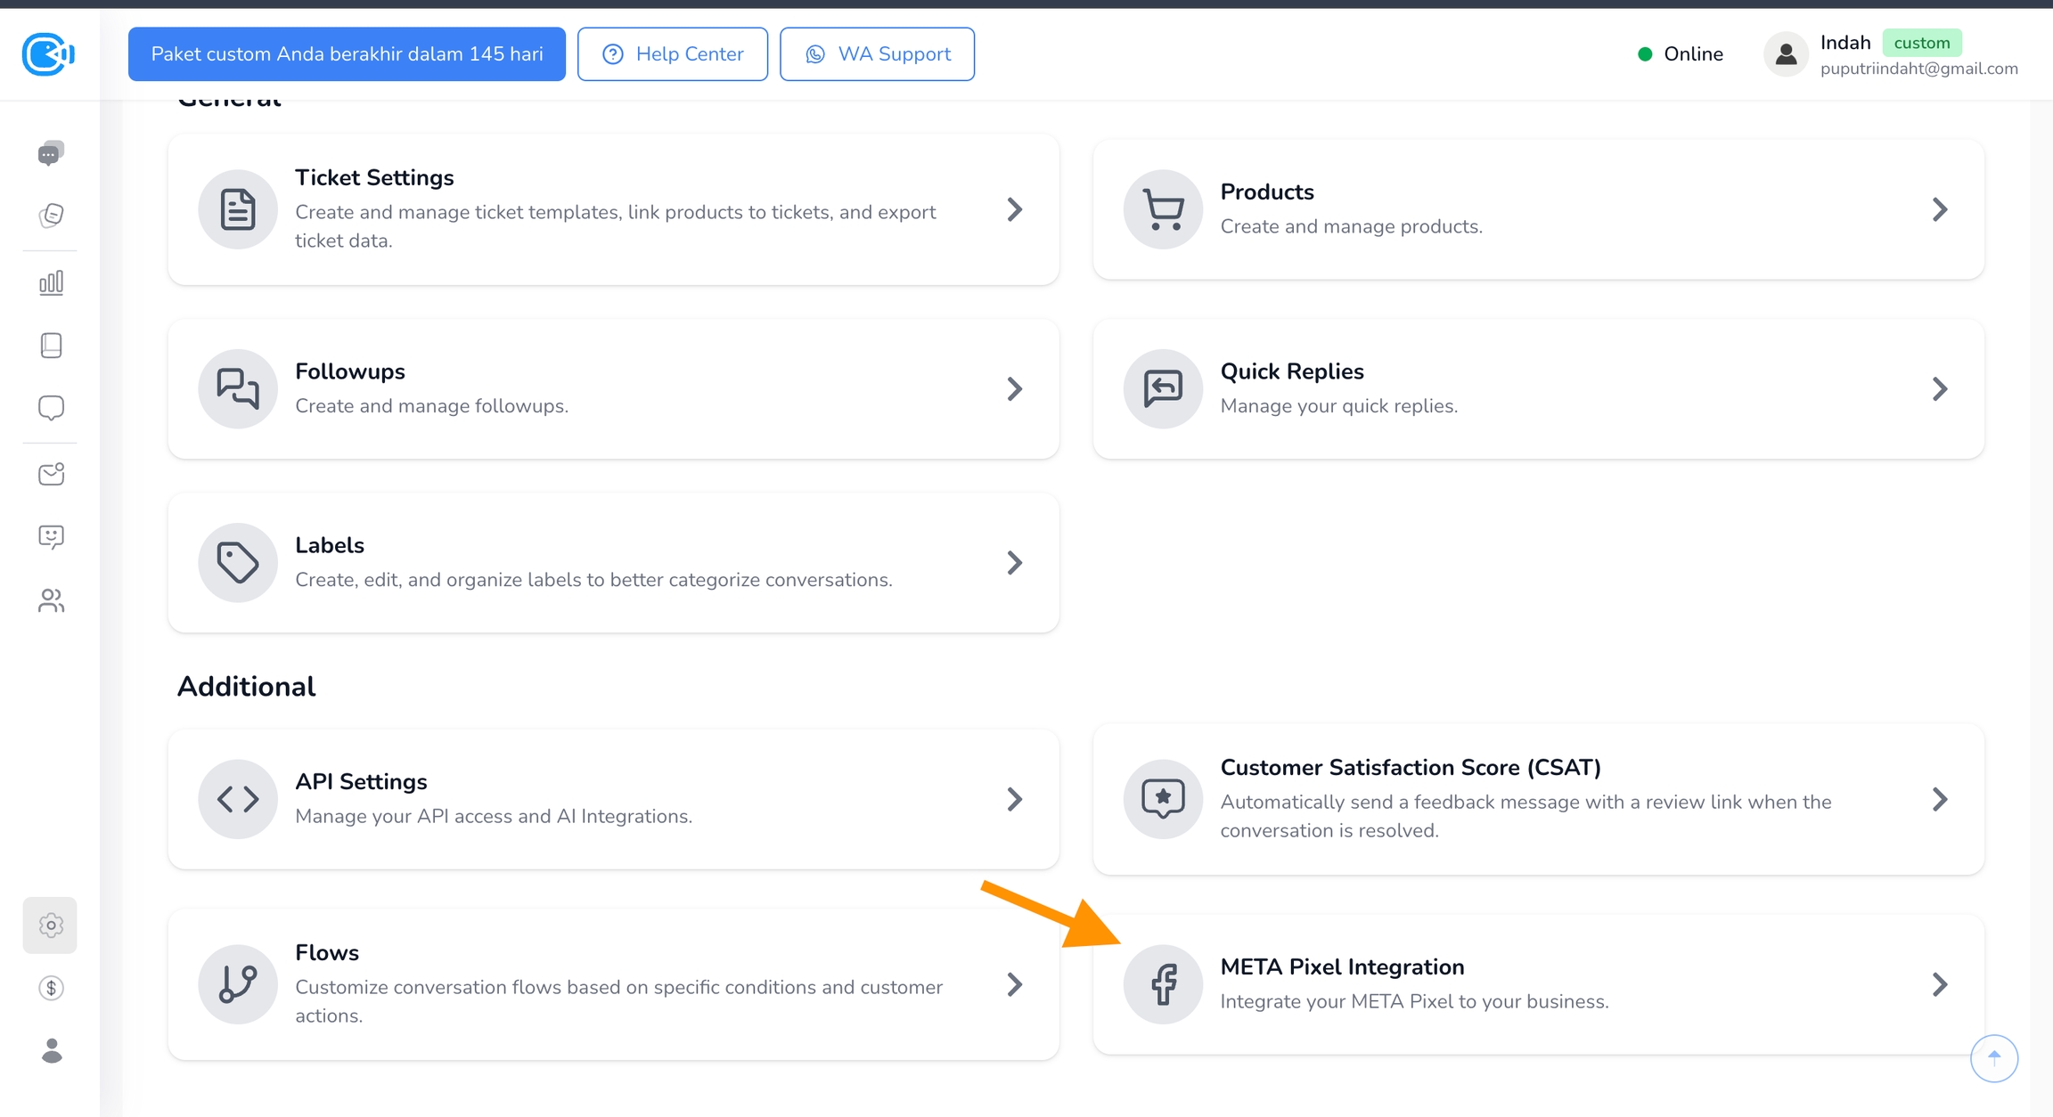Click the envelope broadcast sidebar icon

tap(51, 474)
